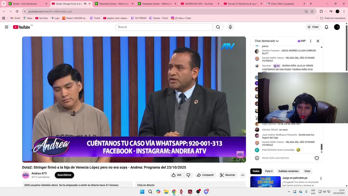The image size is (348, 196).
Task: Start voice search with the microphone
Action: pyautogui.click(x=230, y=27)
